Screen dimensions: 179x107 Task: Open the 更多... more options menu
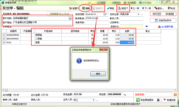coord(159,8)
